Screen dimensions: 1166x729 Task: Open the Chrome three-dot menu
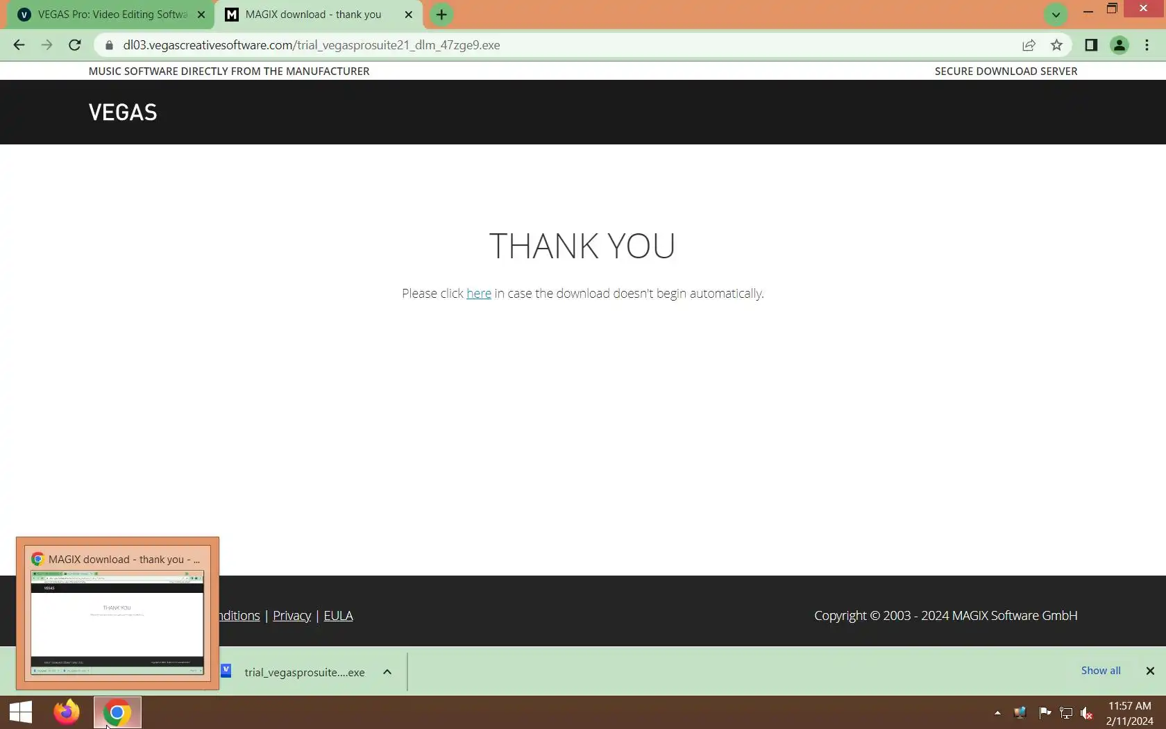pos(1147,45)
